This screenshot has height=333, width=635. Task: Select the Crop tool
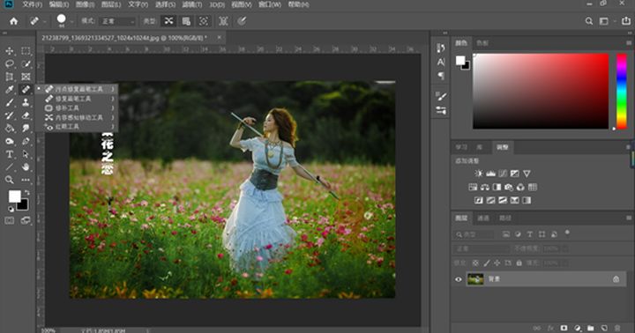[10, 77]
